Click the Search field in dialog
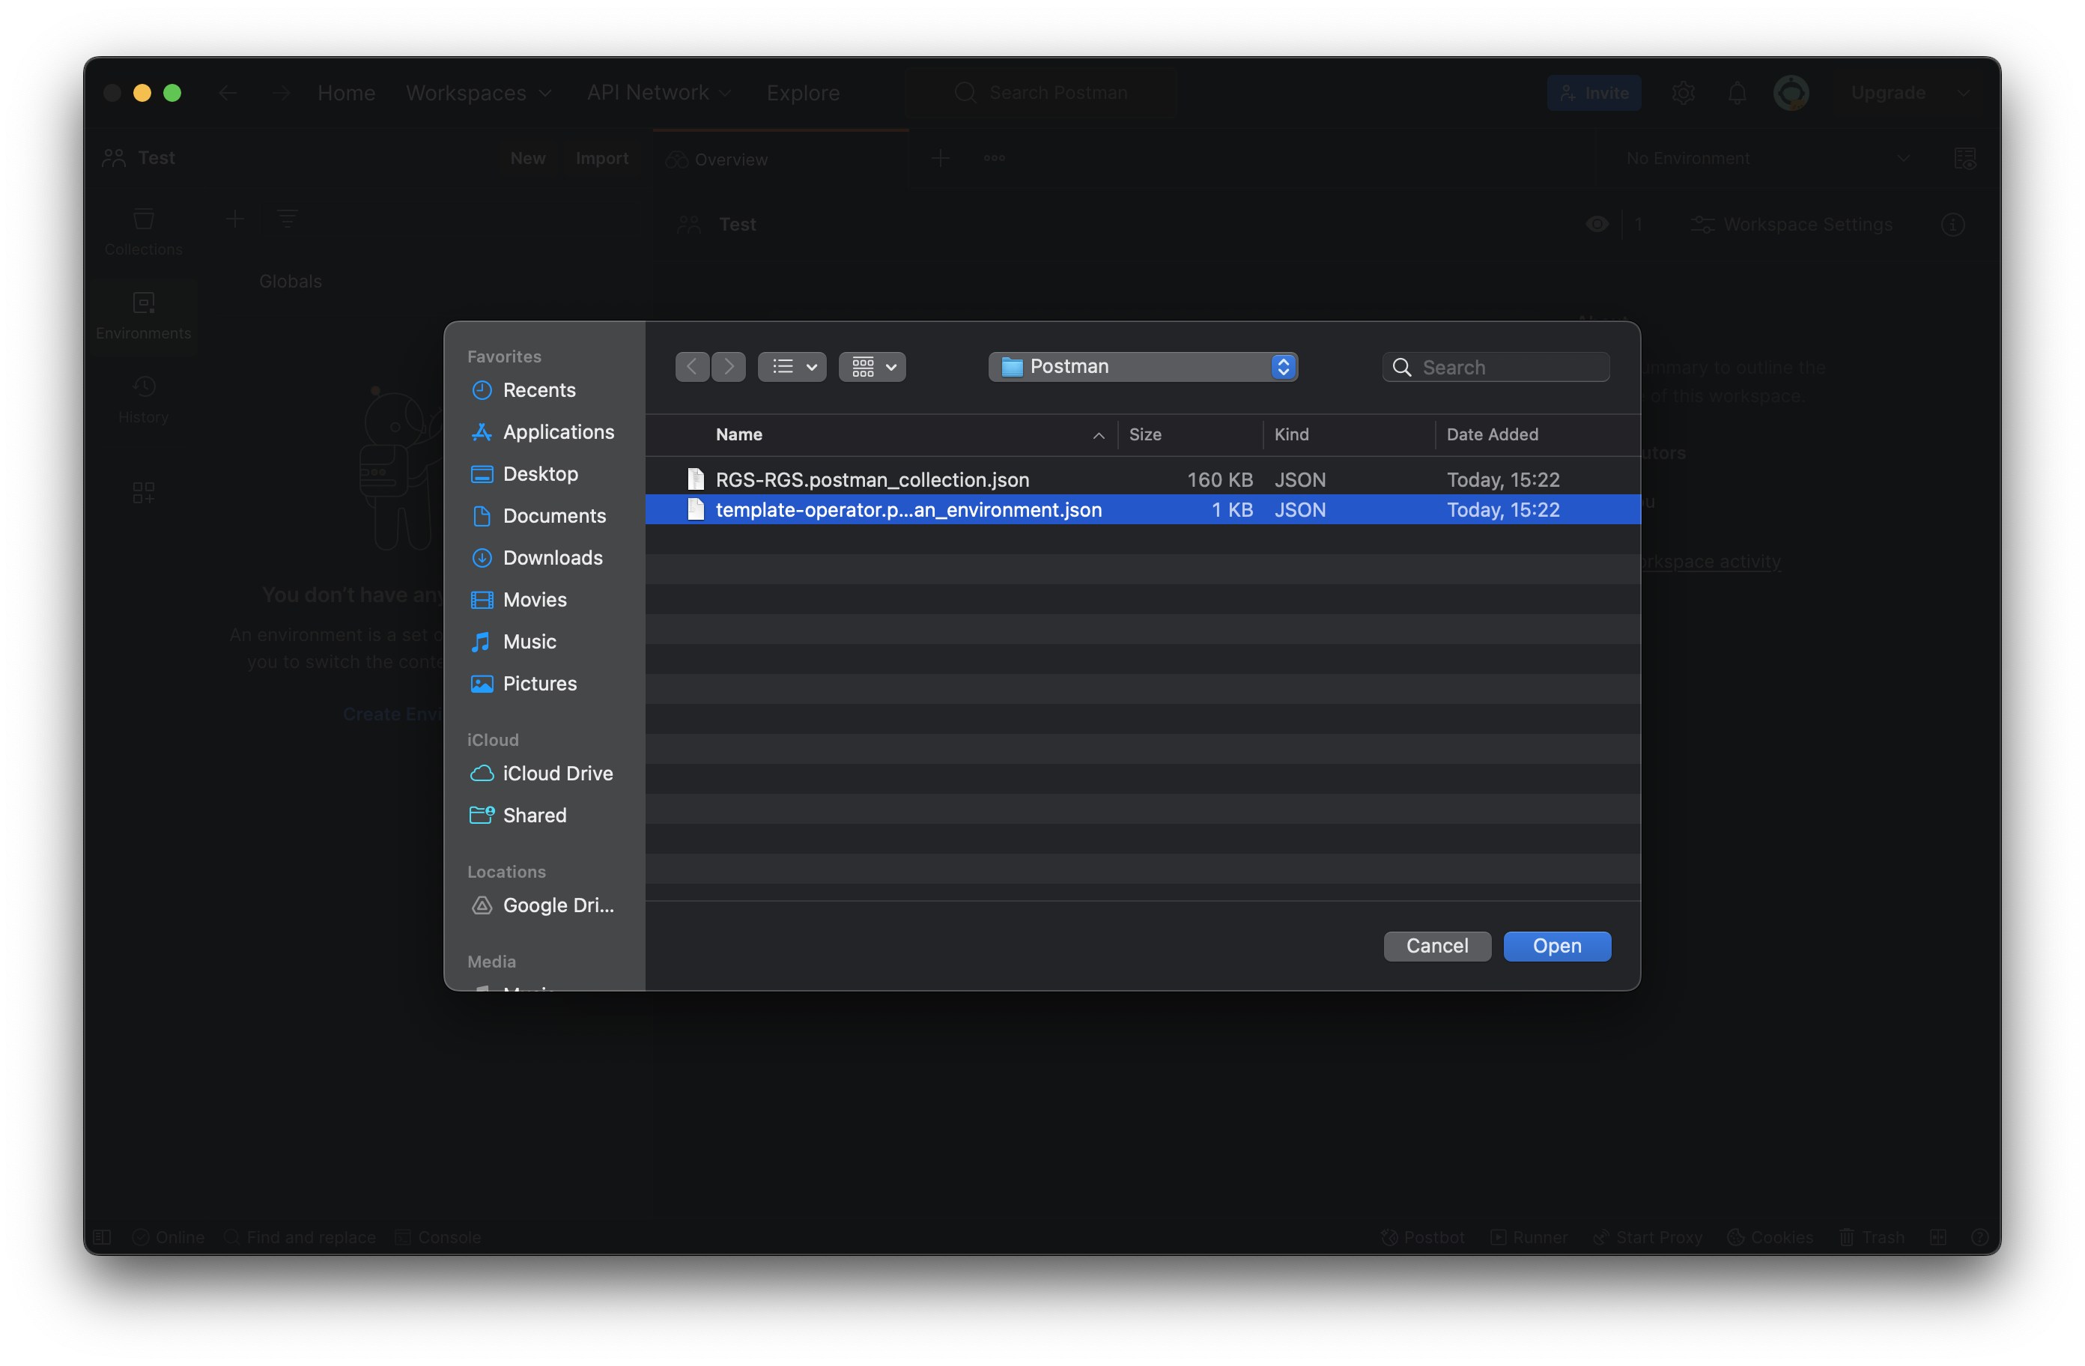Image resolution: width=2085 pixels, height=1366 pixels. click(x=1507, y=367)
